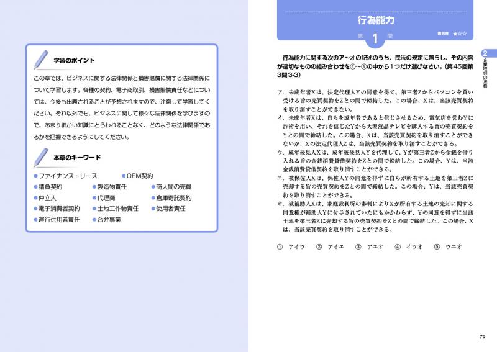Click statement イ about 大型液晶テレビ
The height and width of the screenshot is (352, 497).
pyautogui.click(x=375, y=130)
